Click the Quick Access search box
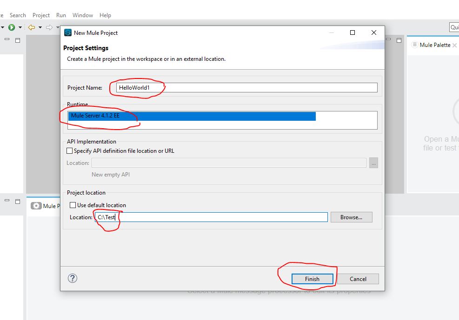 point(454,27)
